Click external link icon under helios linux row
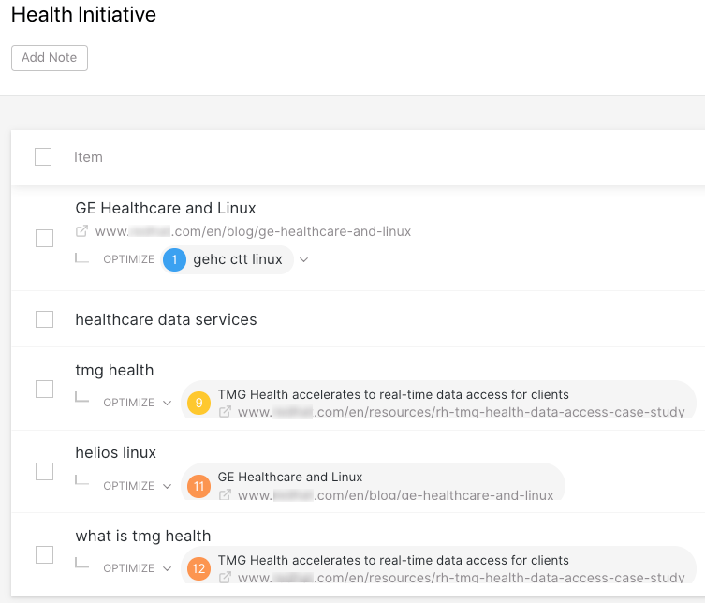Viewport: 705px width, 603px height. tap(225, 494)
